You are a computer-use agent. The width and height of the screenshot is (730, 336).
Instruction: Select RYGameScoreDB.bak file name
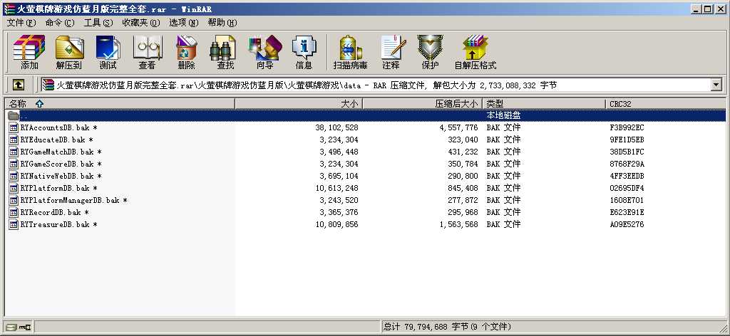pos(61,164)
